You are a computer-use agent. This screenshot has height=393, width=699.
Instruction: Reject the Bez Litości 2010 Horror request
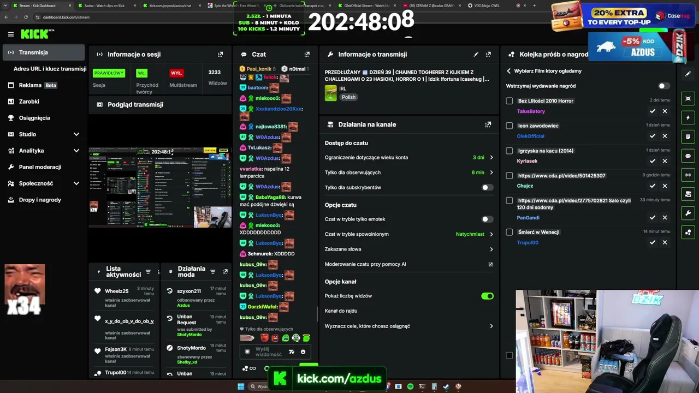[x=665, y=111]
